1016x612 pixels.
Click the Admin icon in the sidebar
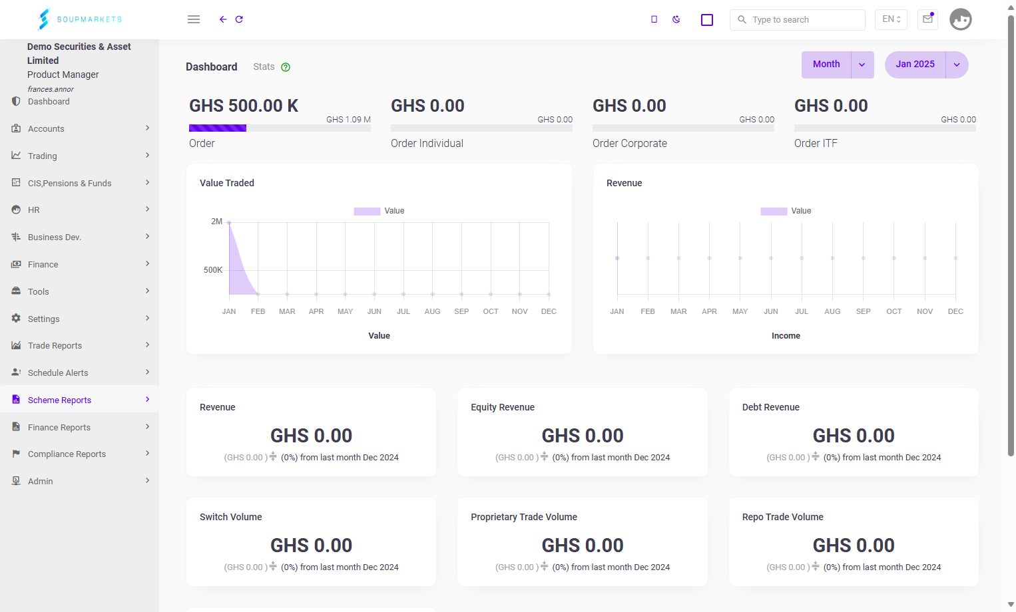coord(16,481)
